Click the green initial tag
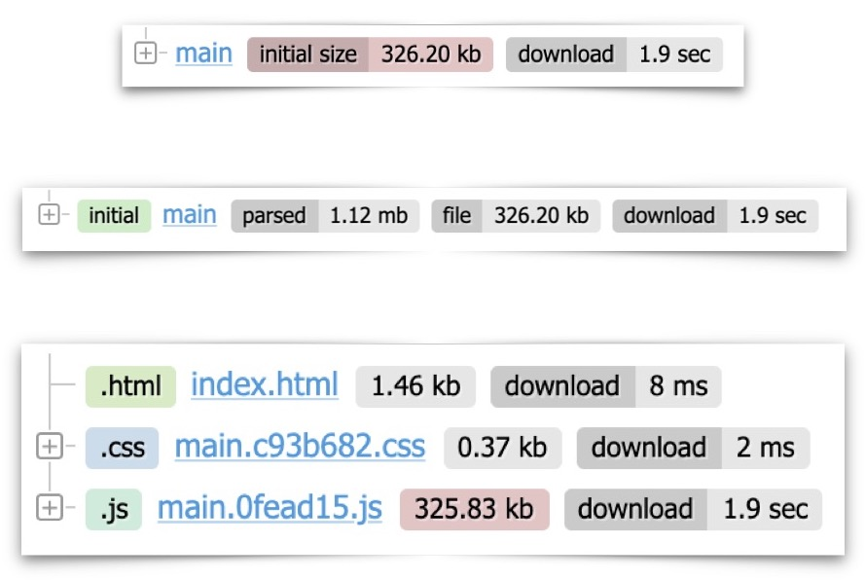This screenshot has width=865, height=580. click(x=114, y=215)
